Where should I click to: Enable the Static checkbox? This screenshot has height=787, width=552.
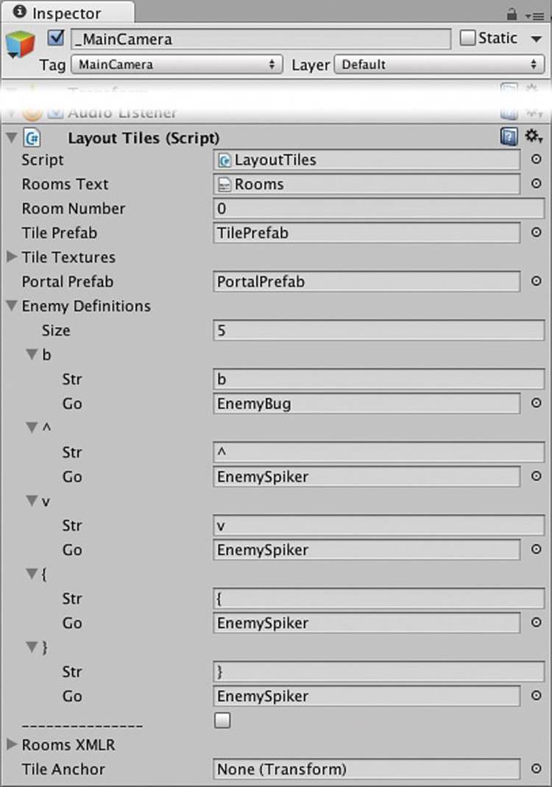tap(467, 38)
